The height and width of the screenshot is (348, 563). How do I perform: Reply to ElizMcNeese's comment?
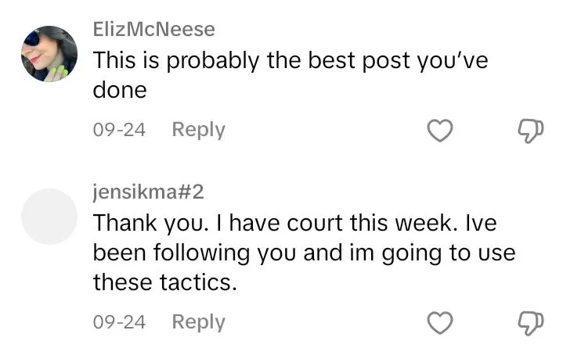click(199, 130)
